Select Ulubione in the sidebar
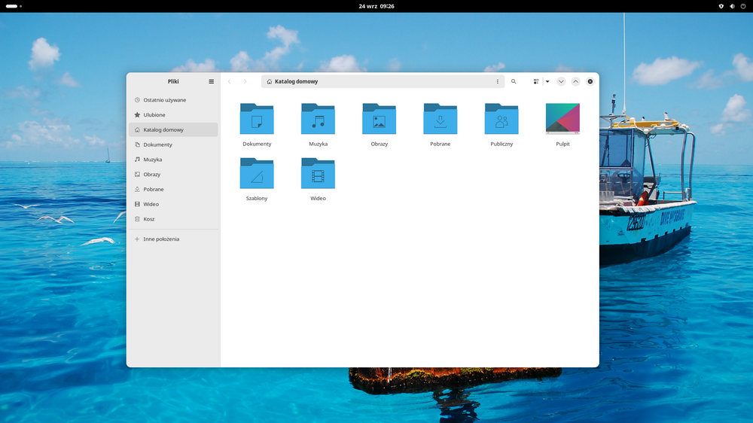The width and height of the screenshot is (753, 423). [x=154, y=115]
